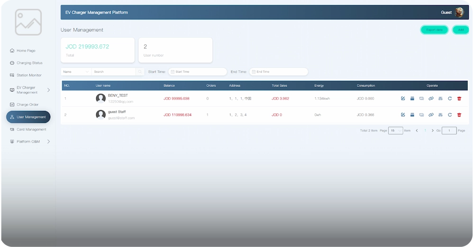Open Charging Status in the sidebar
Image resolution: width=474 pixels, height=247 pixels.
click(x=29, y=63)
